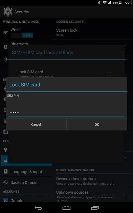133x213 pixels.
Task: Tap the Security gear icon in header
Action: coord(8,12)
